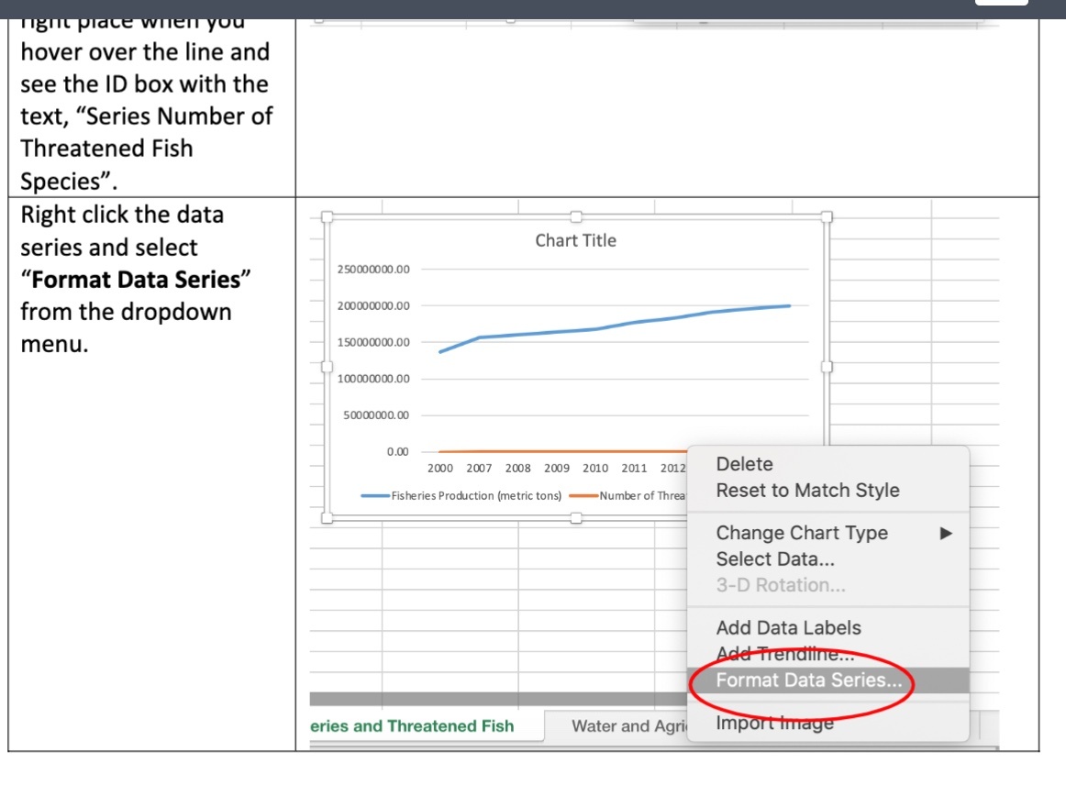This screenshot has width=1066, height=785.
Task: Click the 150000000.00 axis label
Action: [374, 343]
